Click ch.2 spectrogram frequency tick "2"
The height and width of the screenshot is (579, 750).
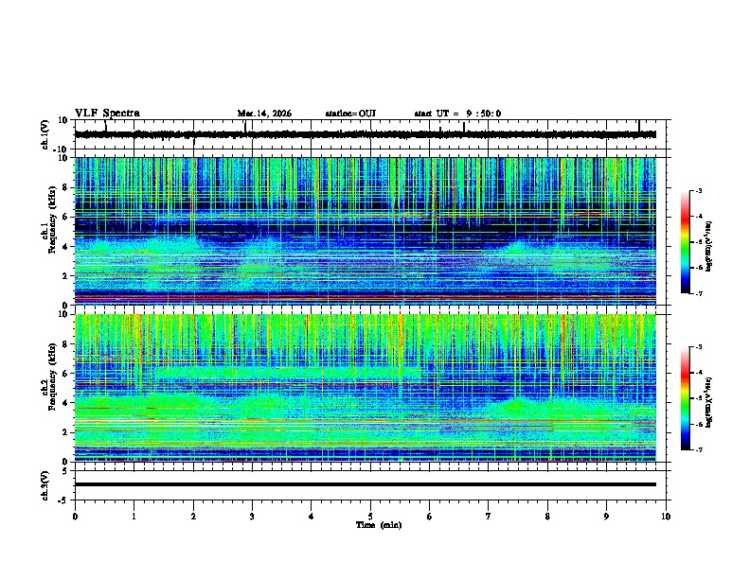point(66,432)
